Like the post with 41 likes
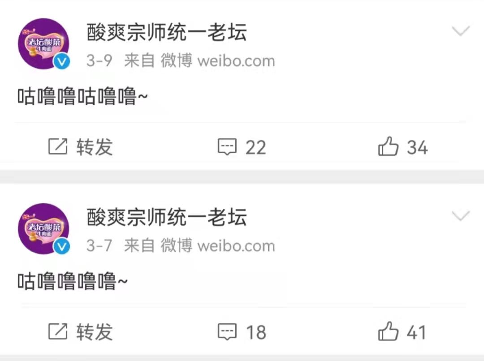Screen dimensions: 484x361 [388, 331]
